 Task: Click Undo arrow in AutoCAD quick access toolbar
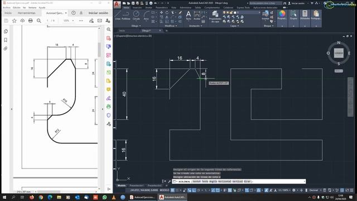coord(156,3)
